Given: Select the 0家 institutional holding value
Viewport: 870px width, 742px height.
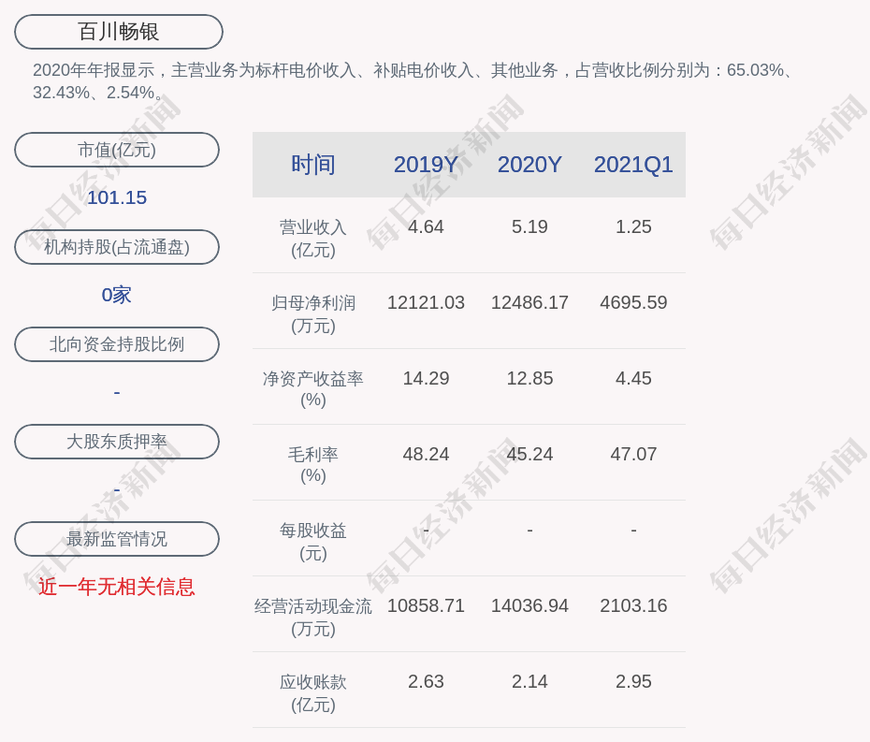Looking at the screenshot, I should tap(117, 295).
